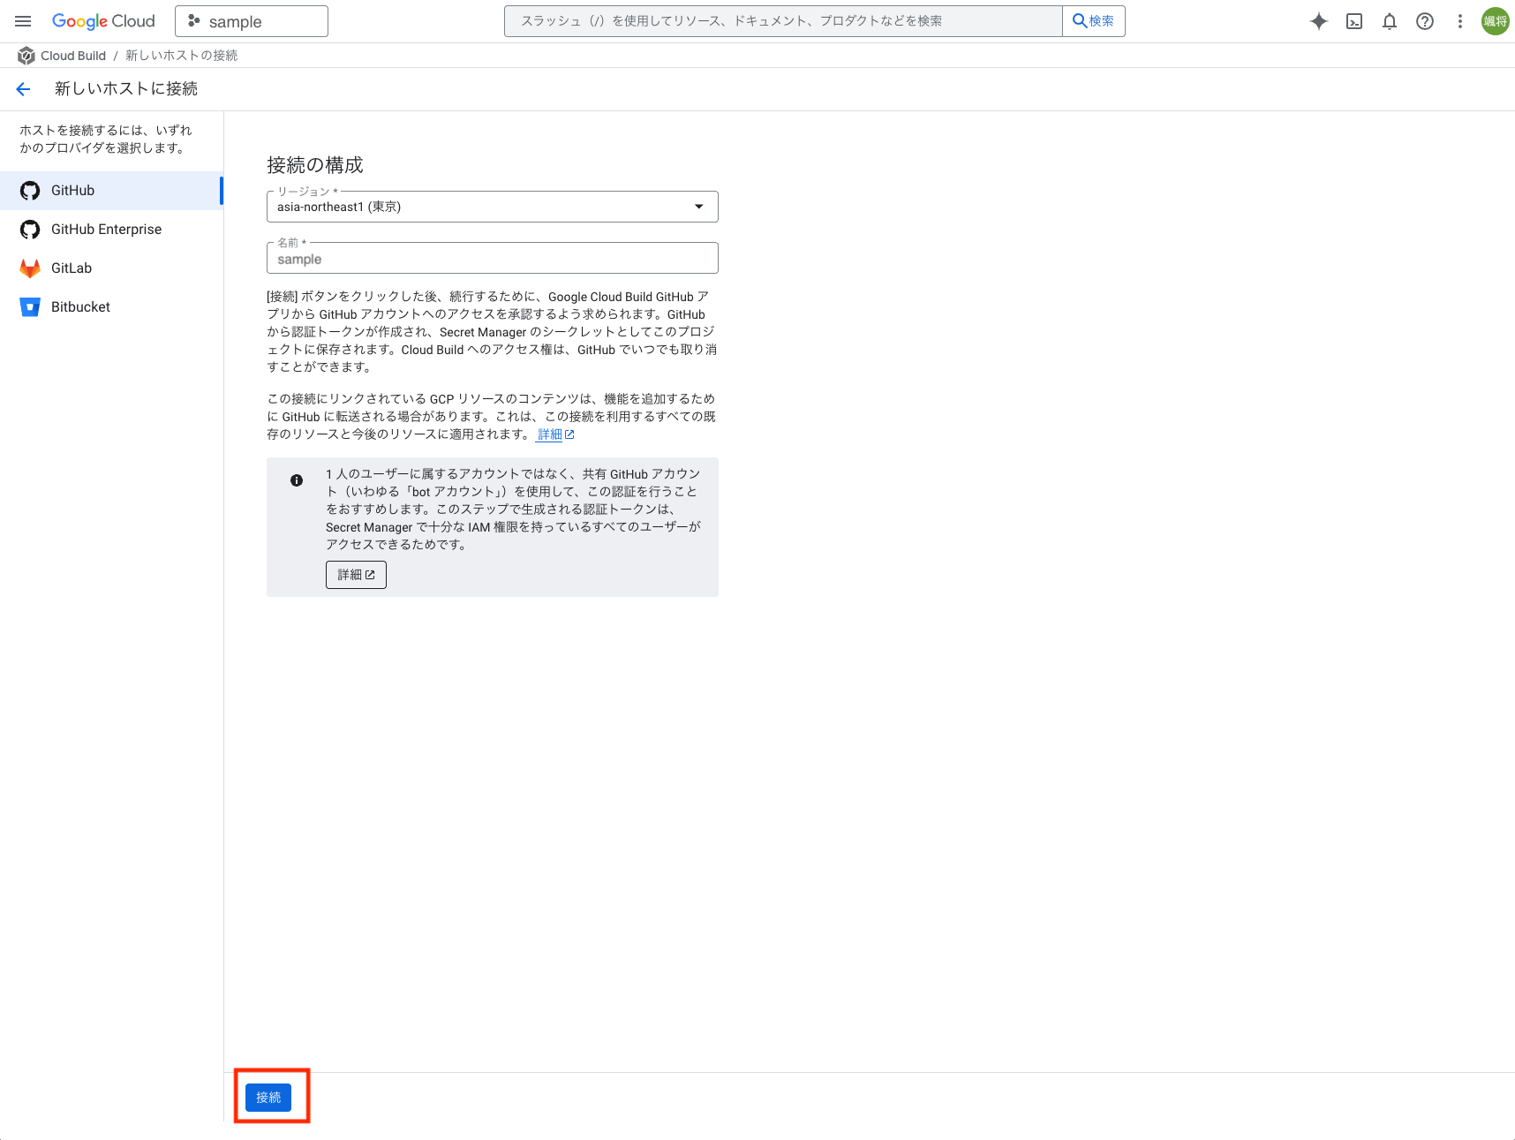Open the sample project selector

point(252,21)
